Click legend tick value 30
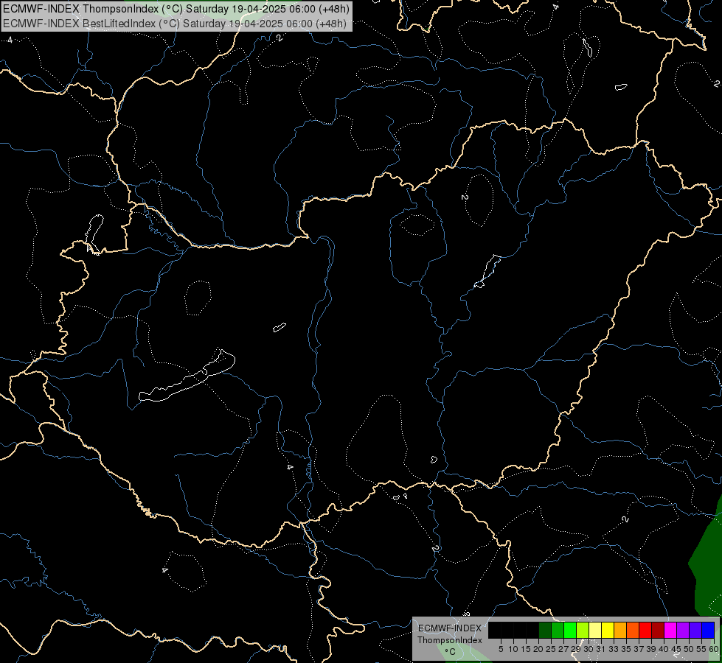Viewport: 722px width, 663px height. click(x=589, y=649)
